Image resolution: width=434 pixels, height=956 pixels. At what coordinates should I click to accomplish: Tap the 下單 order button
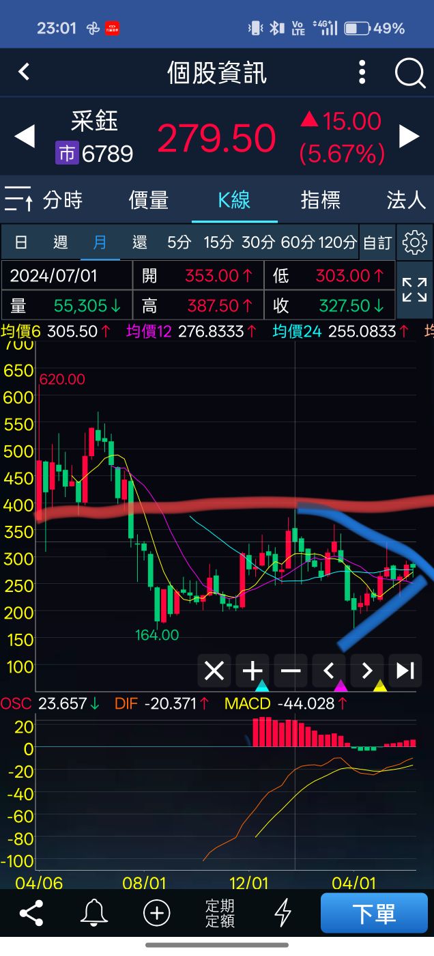point(374,913)
